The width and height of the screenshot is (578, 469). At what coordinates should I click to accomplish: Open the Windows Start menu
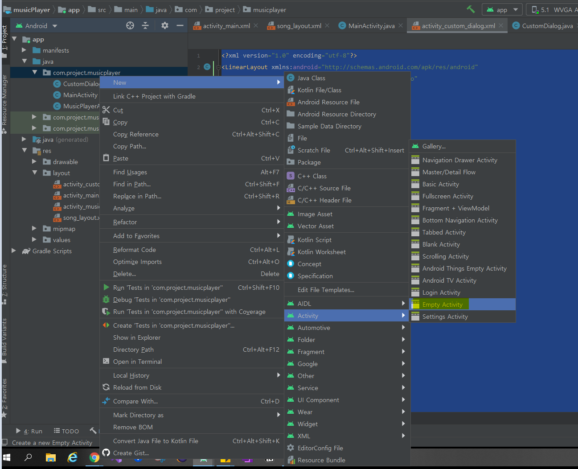tap(7, 457)
